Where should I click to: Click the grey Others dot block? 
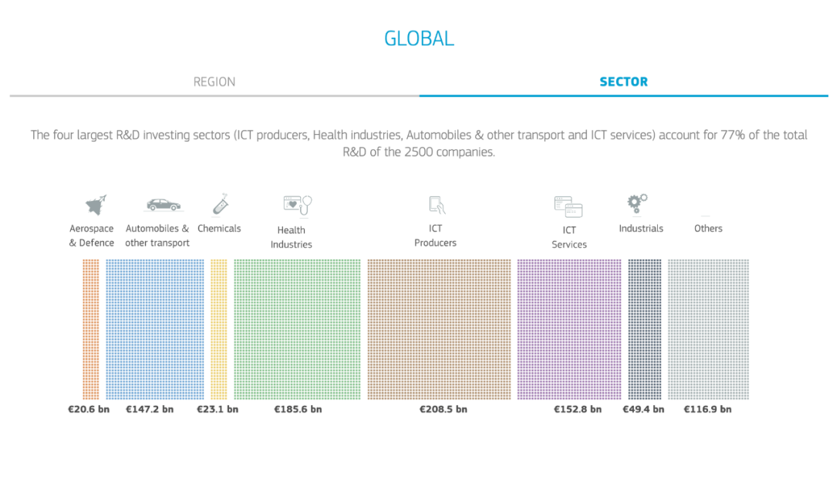click(x=708, y=329)
